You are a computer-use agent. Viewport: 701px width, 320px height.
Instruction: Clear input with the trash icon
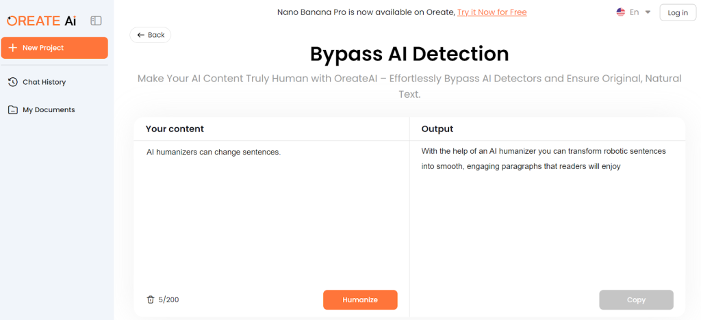click(151, 299)
